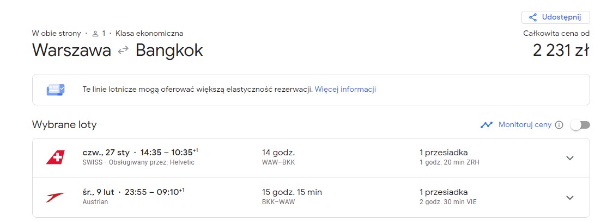Click the passenger person icon
The width and height of the screenshot is (601, 221).
(95, 34)
